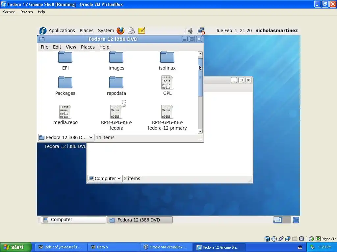Click the keyboard capture host key icon

pyautogui.click(x=318, y=239)
